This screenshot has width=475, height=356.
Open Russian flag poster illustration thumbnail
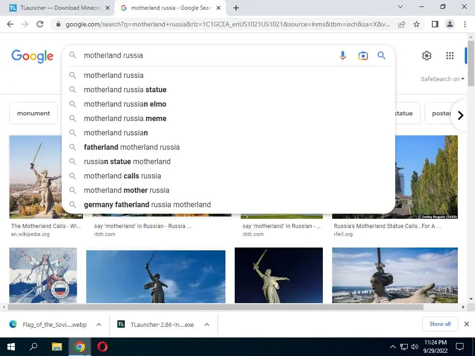point(43,275)
